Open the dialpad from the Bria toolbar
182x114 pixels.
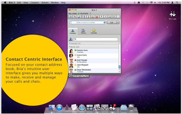tap(70, 17)
